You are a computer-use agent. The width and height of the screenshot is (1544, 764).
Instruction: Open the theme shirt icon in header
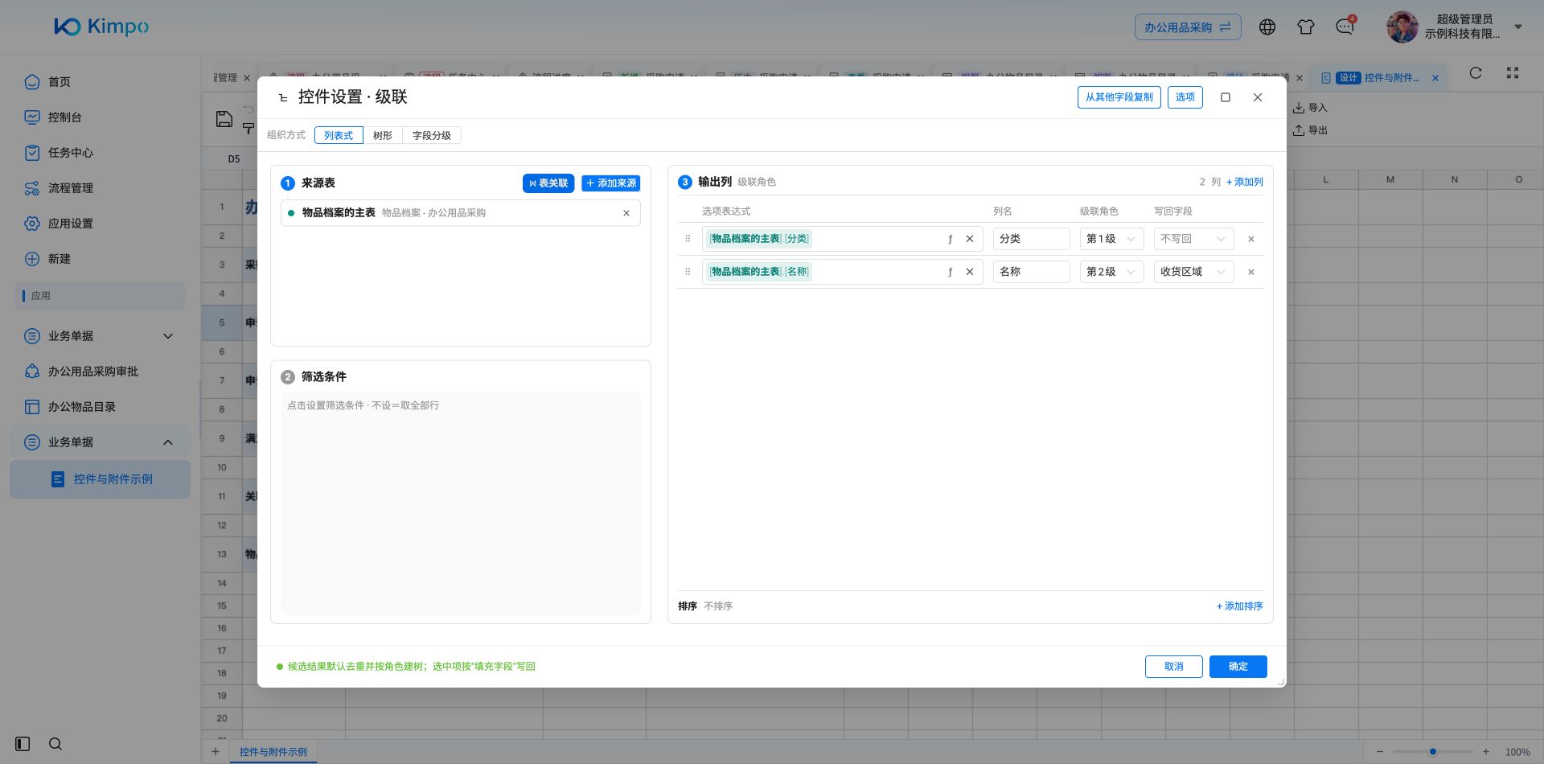(1306, 27)
